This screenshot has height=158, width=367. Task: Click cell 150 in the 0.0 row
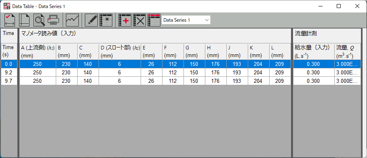tap(194, 64)
